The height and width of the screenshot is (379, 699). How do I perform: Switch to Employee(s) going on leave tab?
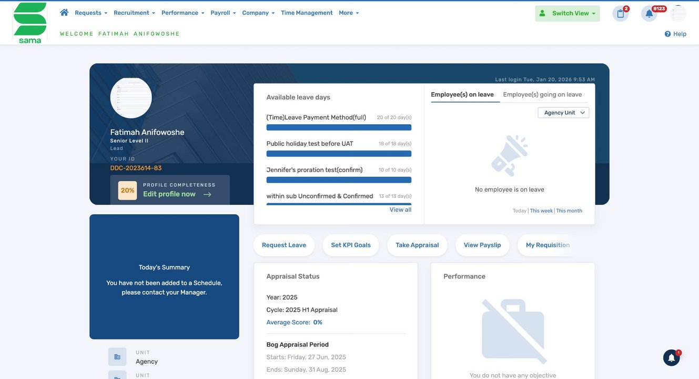(542, 95)
